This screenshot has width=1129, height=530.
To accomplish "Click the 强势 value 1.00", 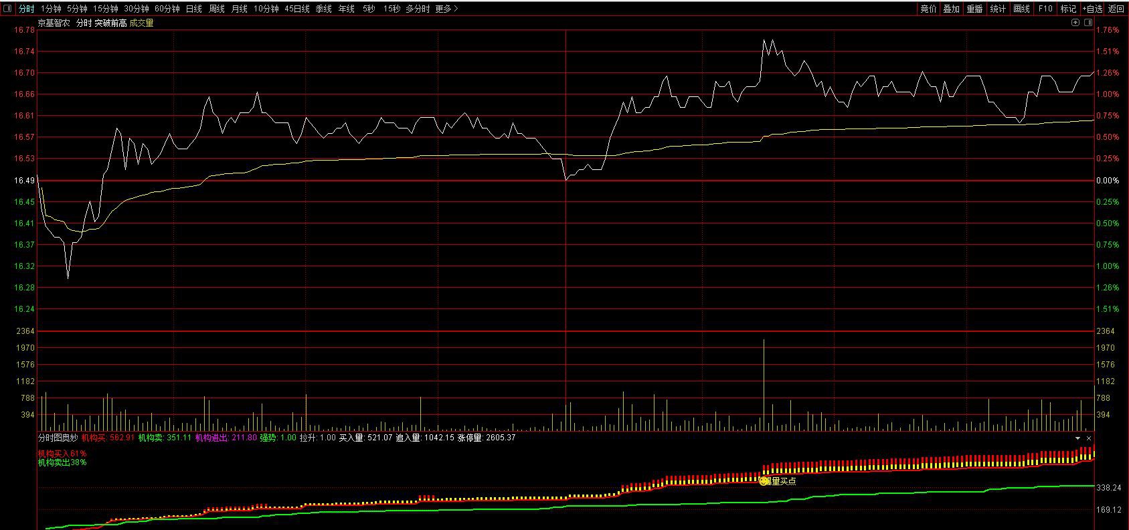I will (x=288, y=438).
